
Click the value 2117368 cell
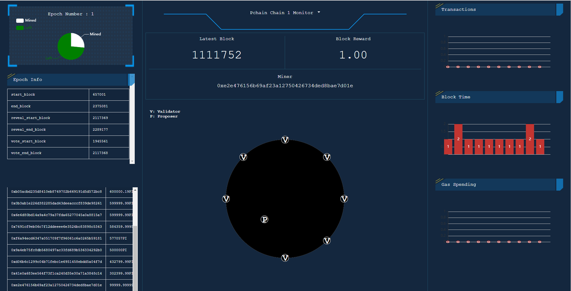[x=109, y=153]
